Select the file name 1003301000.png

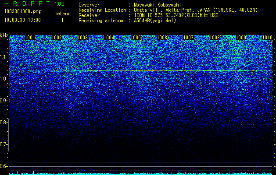point(23,12)
